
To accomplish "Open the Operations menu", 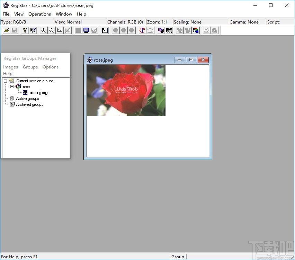I will tap(39, 14).
